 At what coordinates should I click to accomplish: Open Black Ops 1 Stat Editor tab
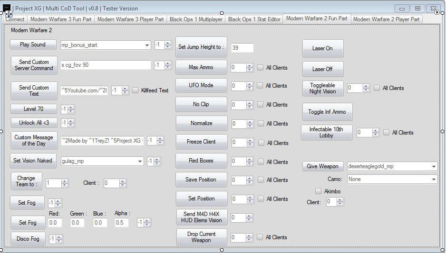(x=254, y=19)
